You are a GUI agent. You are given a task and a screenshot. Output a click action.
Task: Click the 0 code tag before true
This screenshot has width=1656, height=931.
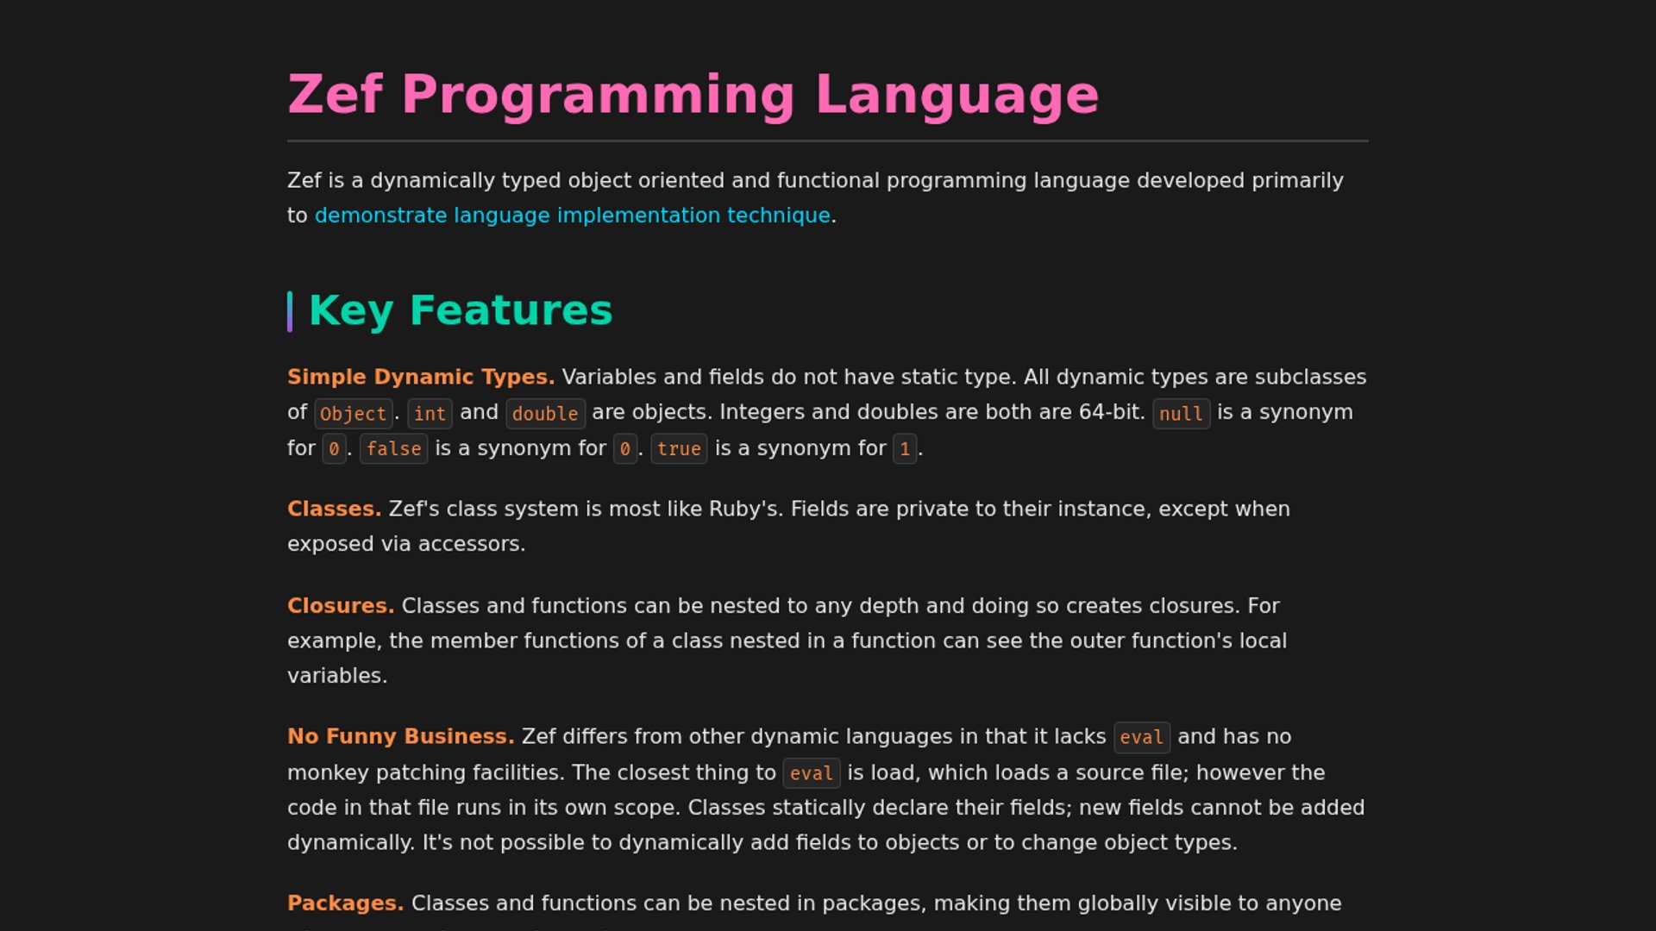624,449
